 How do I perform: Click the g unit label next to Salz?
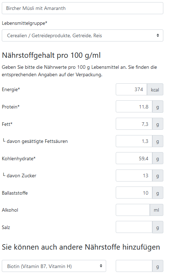pyautogui.click(x=158, y=227)
